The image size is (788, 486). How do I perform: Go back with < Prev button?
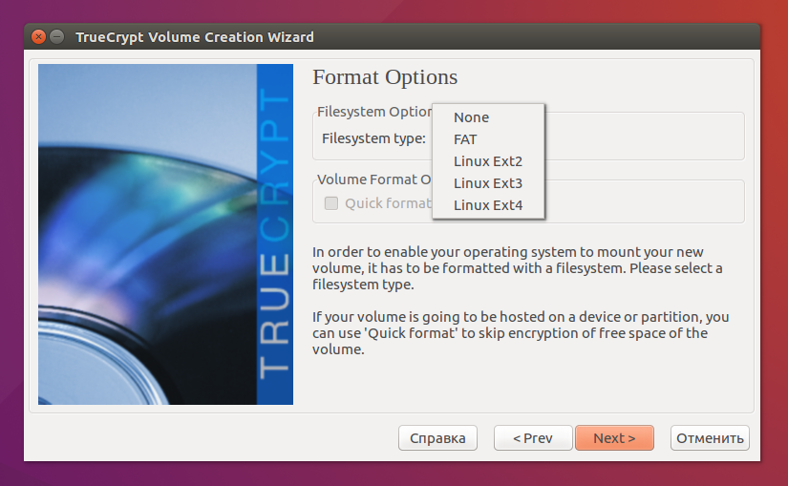pyautogui.click(x=533, y=437)
